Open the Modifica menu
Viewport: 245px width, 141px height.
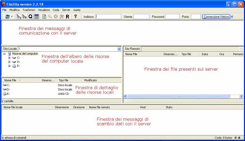click(x=15, y=10)
